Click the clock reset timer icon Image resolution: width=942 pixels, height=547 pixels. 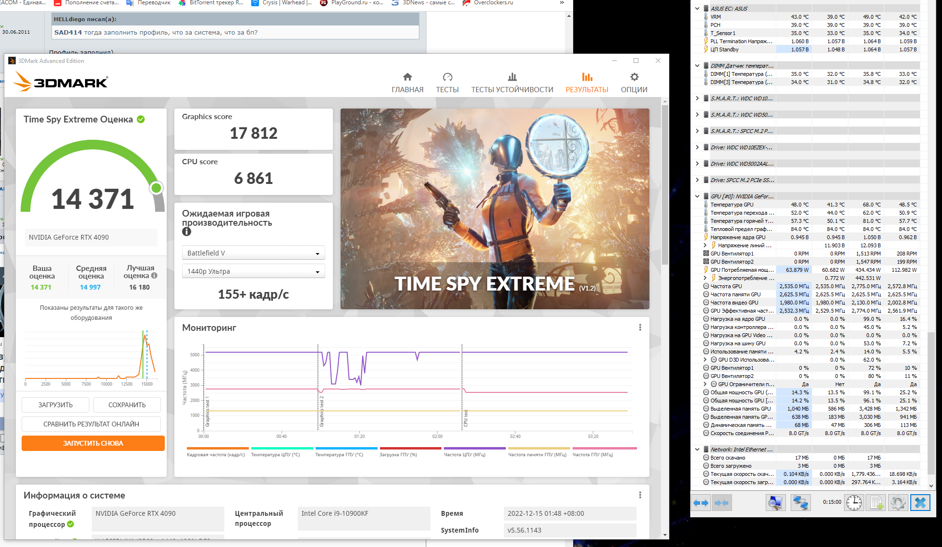coord(854,503)
